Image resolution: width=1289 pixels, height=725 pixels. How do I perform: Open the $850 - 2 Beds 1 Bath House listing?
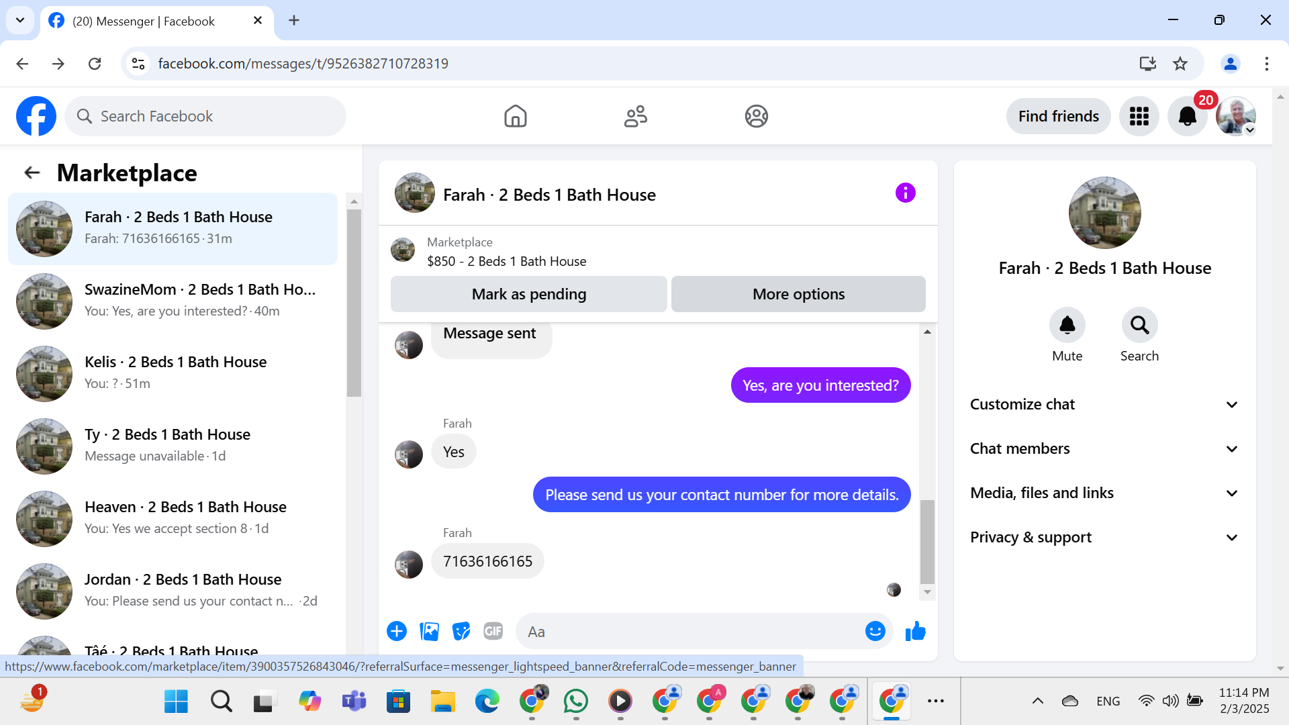[507, 262]
